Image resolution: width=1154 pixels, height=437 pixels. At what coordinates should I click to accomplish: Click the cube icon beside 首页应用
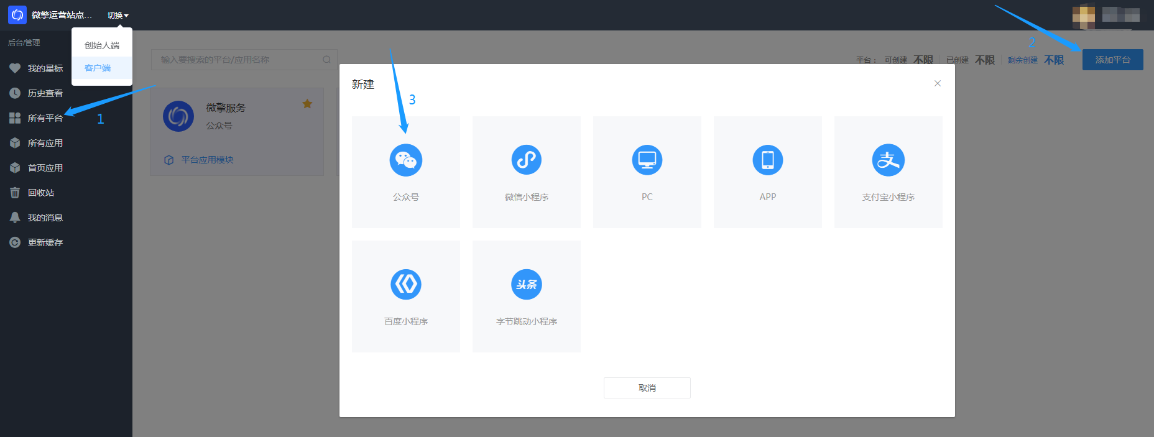(x=15, y=168)
